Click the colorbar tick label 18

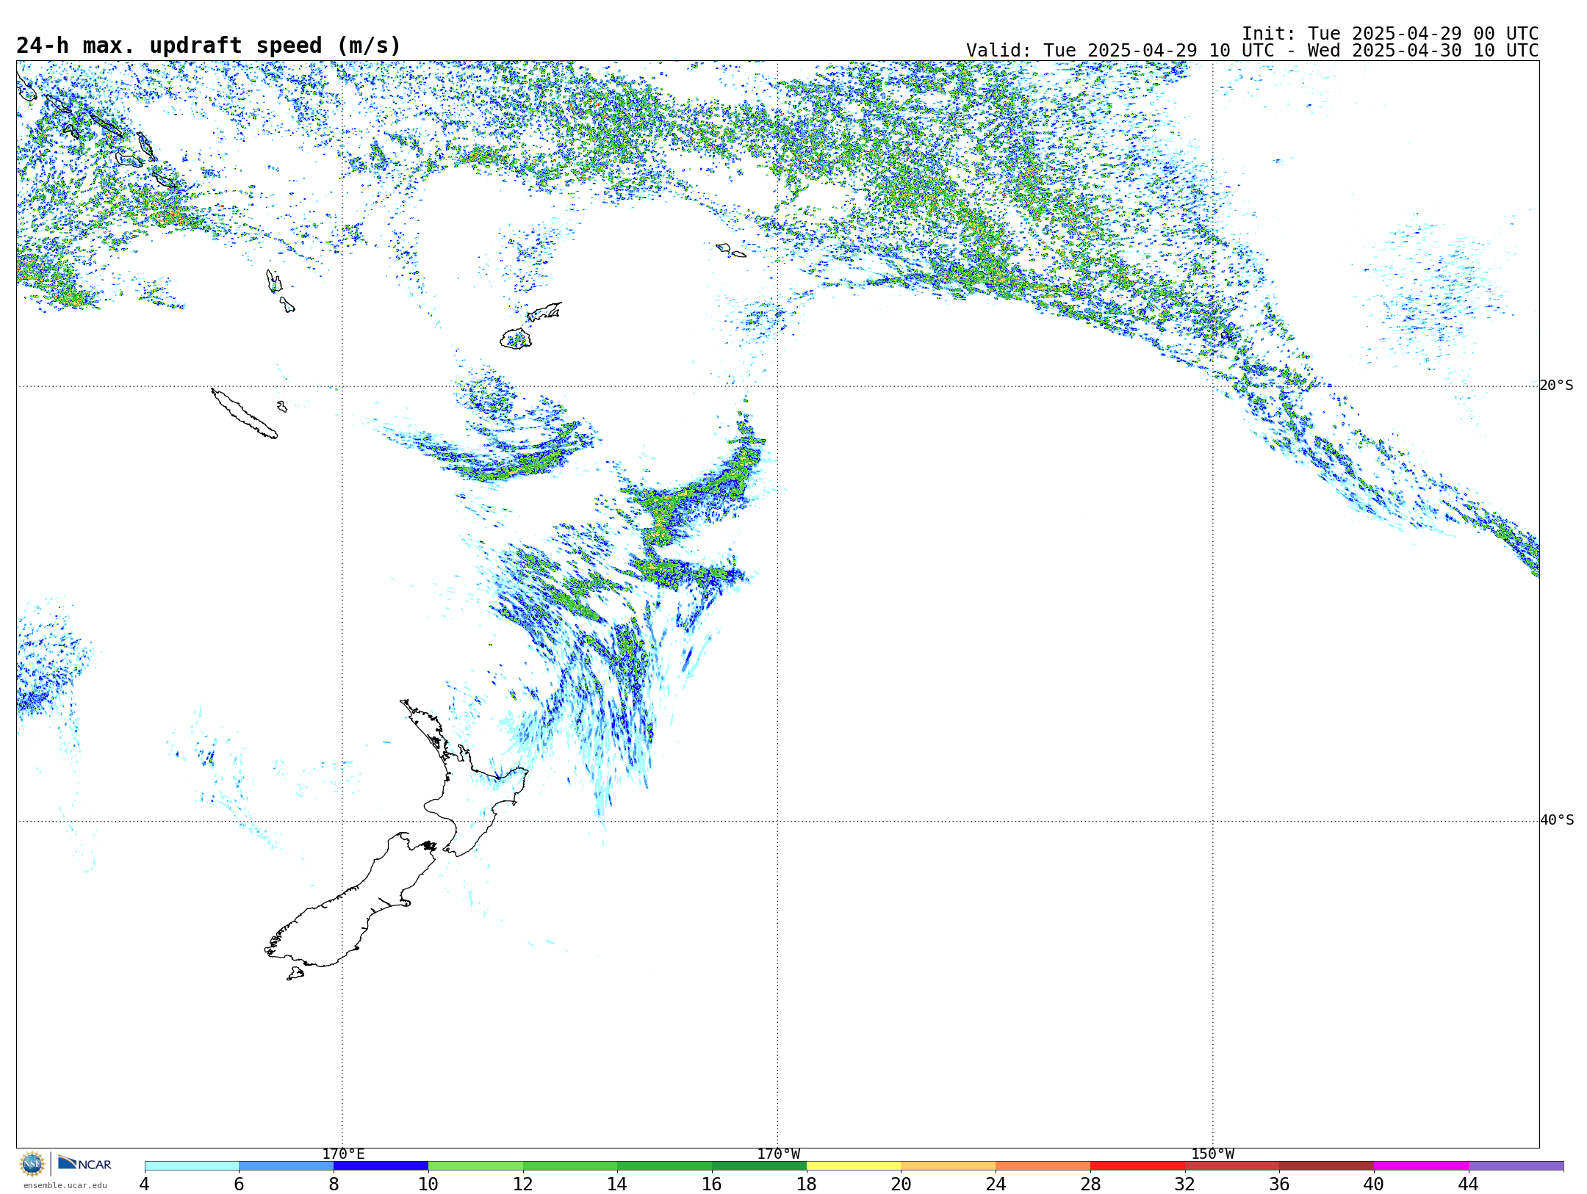[807, 1184]
